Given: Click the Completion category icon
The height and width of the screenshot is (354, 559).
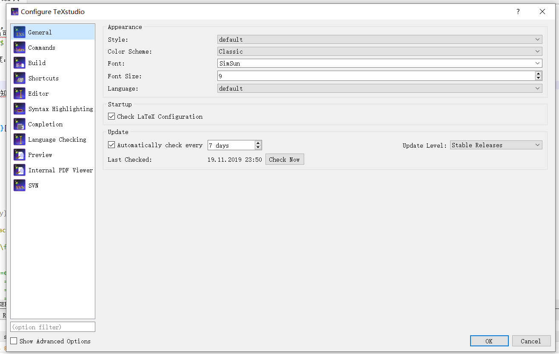Looking at the screenshot, I should coord(20,124).
